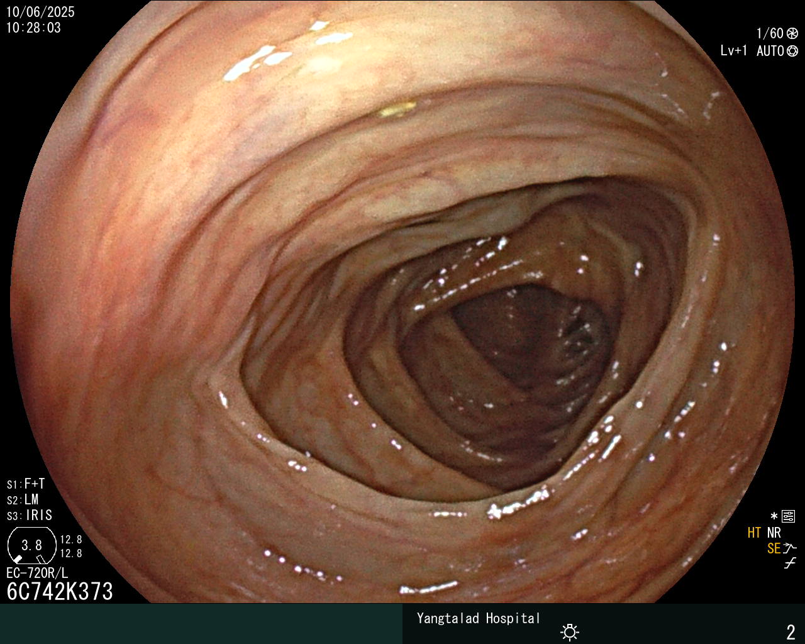Click the upper 12.8 diameter value
Viewport: 805px width, 644px height.
click(71, 540)
